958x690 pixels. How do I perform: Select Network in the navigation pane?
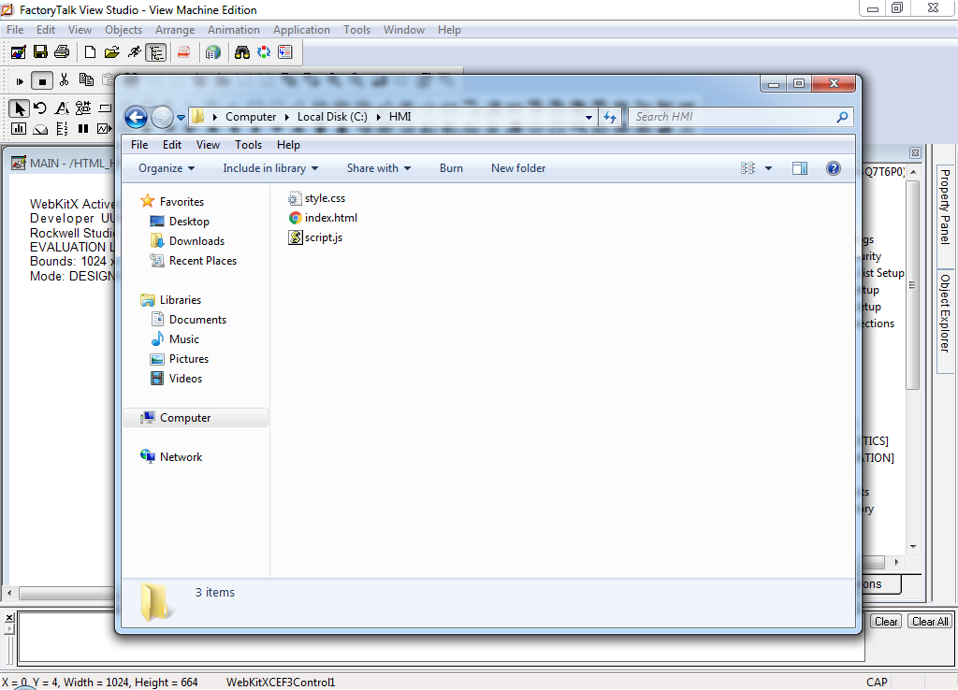[171, 457]
